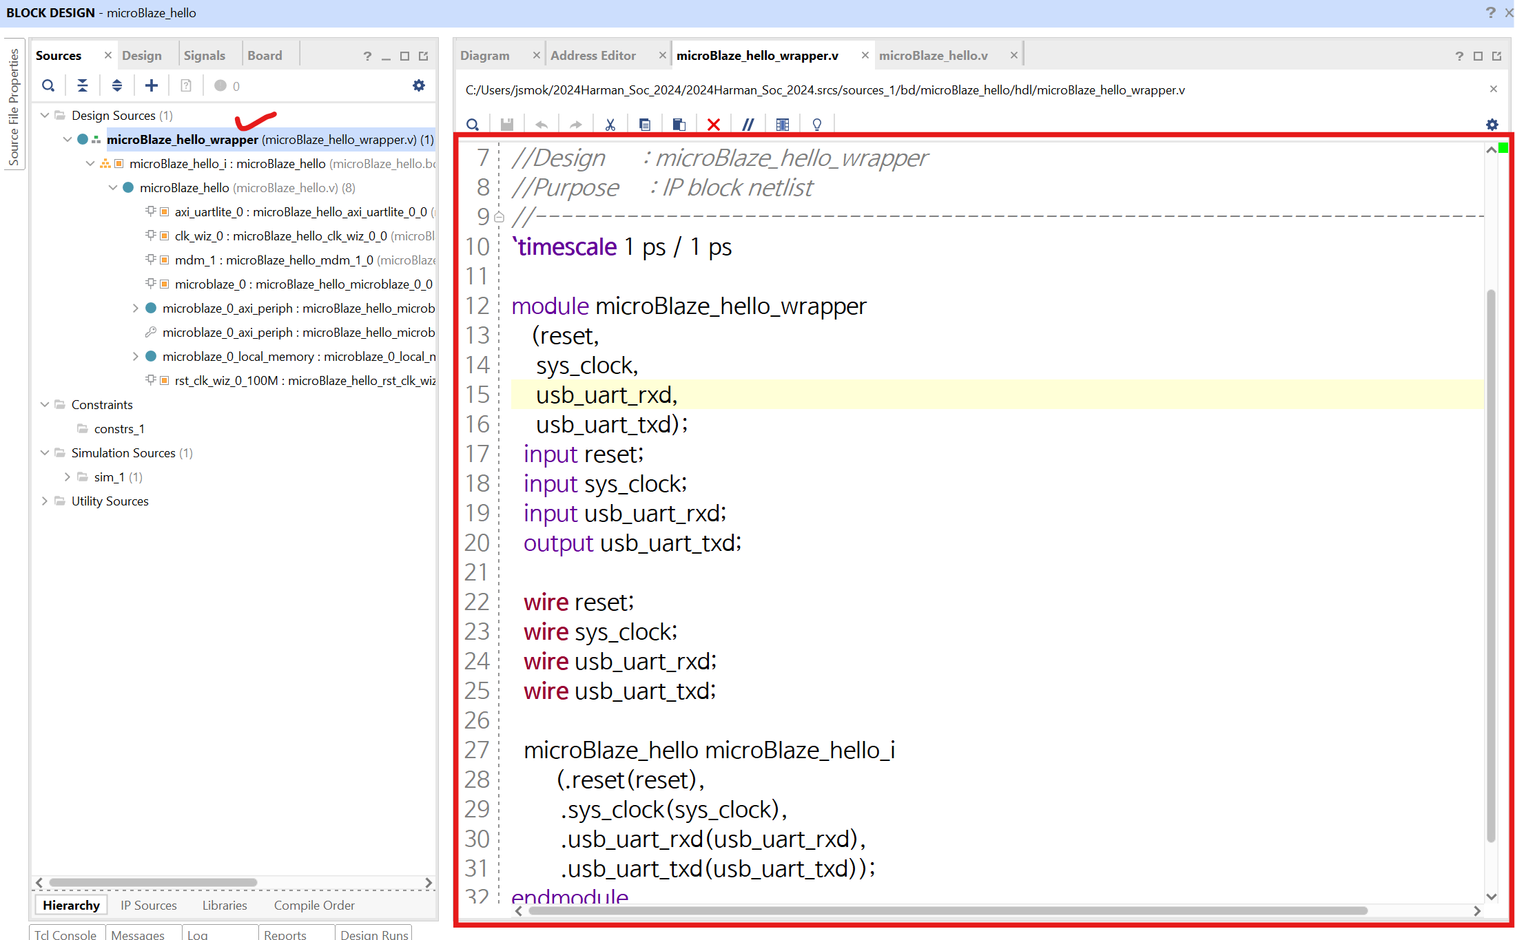Click missing sources count indicator
This screenshot has width=1515, height=940.
[x=227, y=85]
